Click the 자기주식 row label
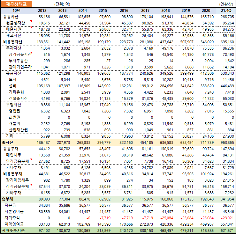Image resolution: width=236 pixels, height=234 pixels. tap(12, 218)
